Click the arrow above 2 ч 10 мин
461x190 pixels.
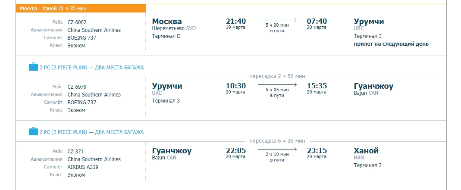click(x=277, y=150)
